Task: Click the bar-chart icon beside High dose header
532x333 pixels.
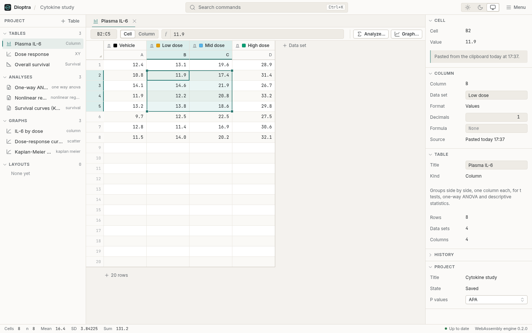Action: 238,46
